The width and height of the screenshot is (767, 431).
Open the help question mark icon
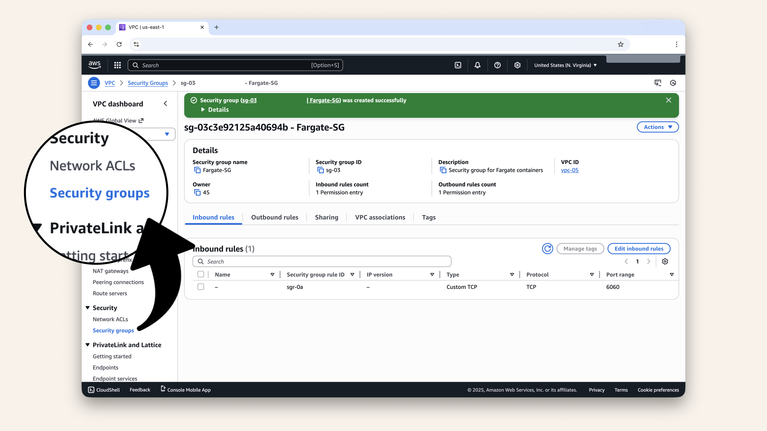[x=497, y=65]
